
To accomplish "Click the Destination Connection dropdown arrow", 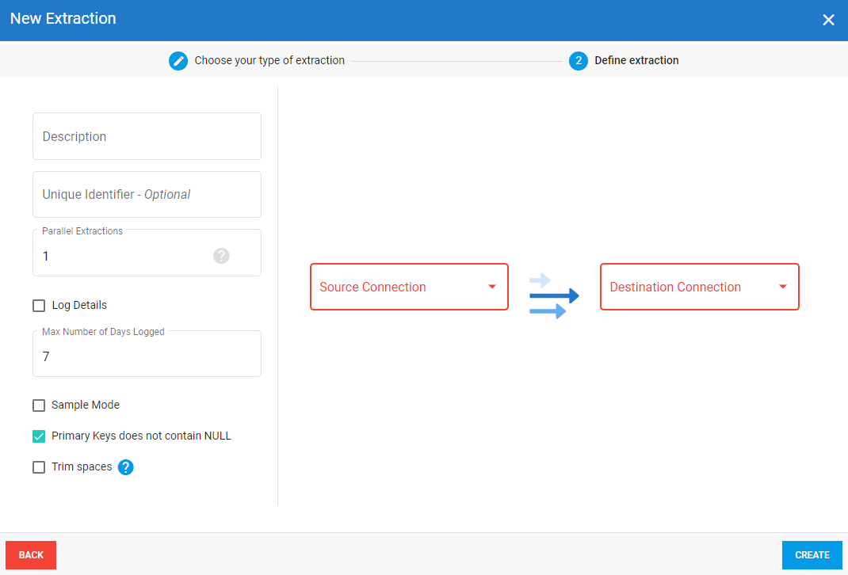I will [783, 287].
